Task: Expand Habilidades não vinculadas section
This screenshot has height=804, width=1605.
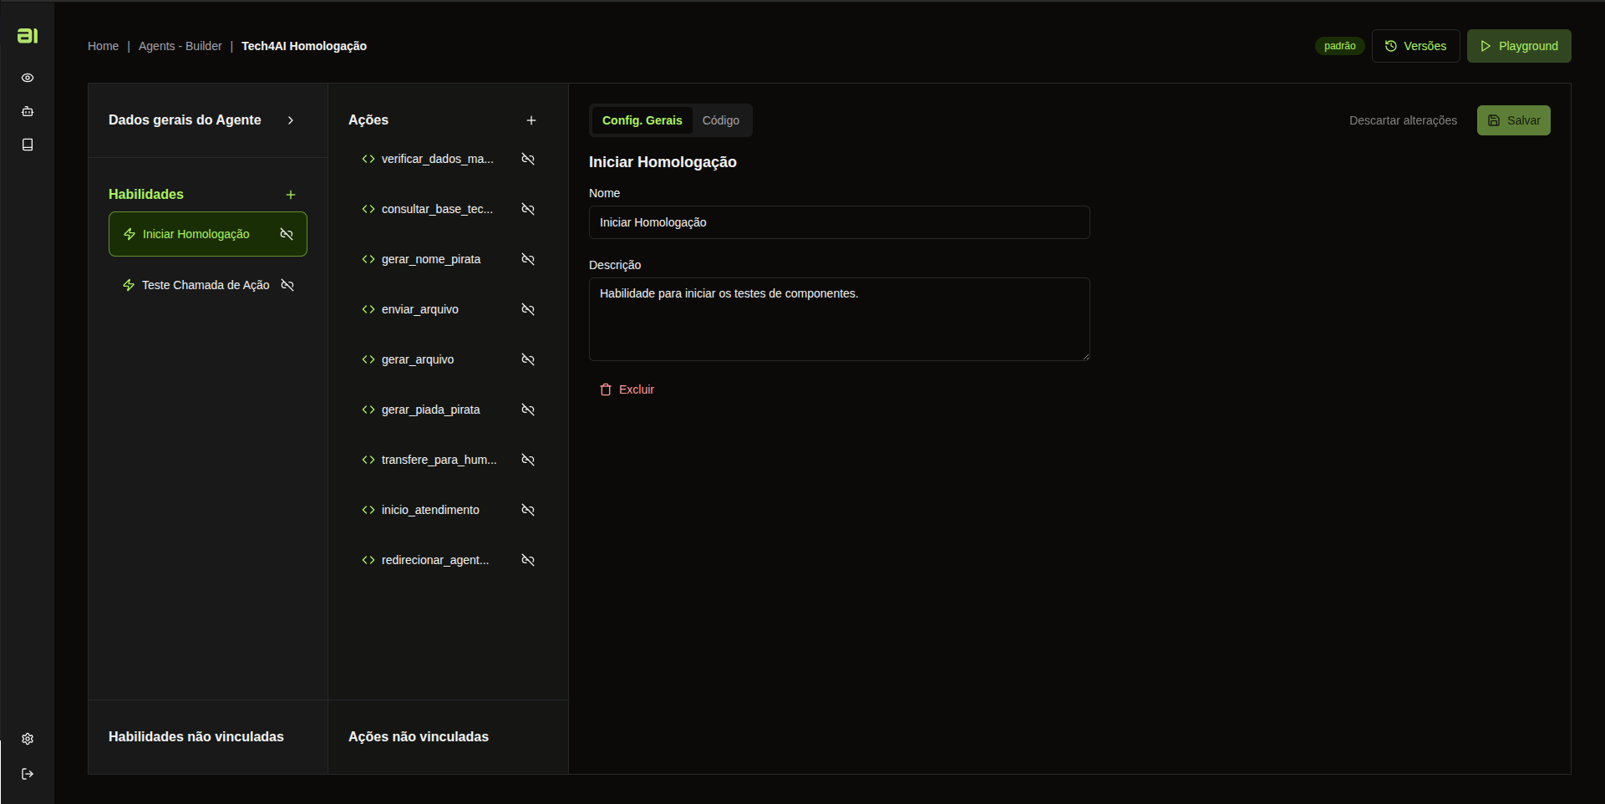Action: (x=196, y=736)
